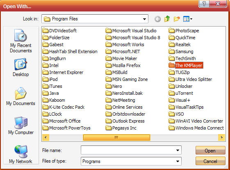The height and width of the screenshot is (170, 230).
Task: Go to Desktop in places bar
Action: (20, 67)
